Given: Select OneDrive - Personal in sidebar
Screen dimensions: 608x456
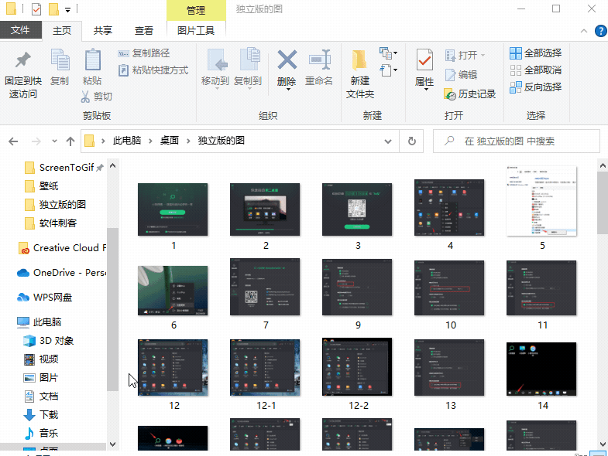Looking at the screenshot, I should (61, 273).
